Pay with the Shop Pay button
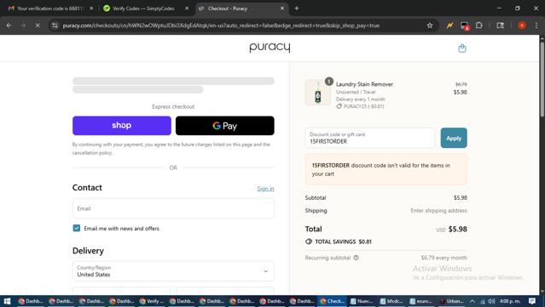Screen dimensions: 545x307 coord(122,125)
